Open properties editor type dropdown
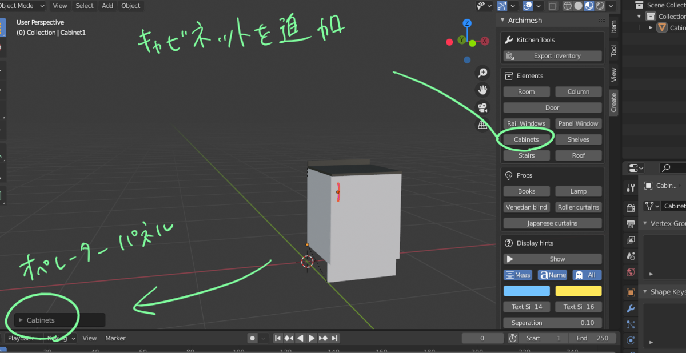The width and height of the screenshot is (686, 353). (x=636, y=168)
